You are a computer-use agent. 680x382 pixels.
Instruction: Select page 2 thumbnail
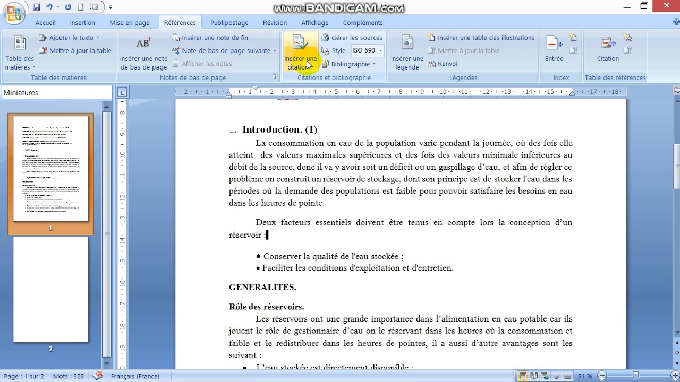50,290
